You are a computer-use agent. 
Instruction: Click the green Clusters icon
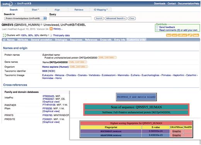pyautogui.click(x=4, y=35)
